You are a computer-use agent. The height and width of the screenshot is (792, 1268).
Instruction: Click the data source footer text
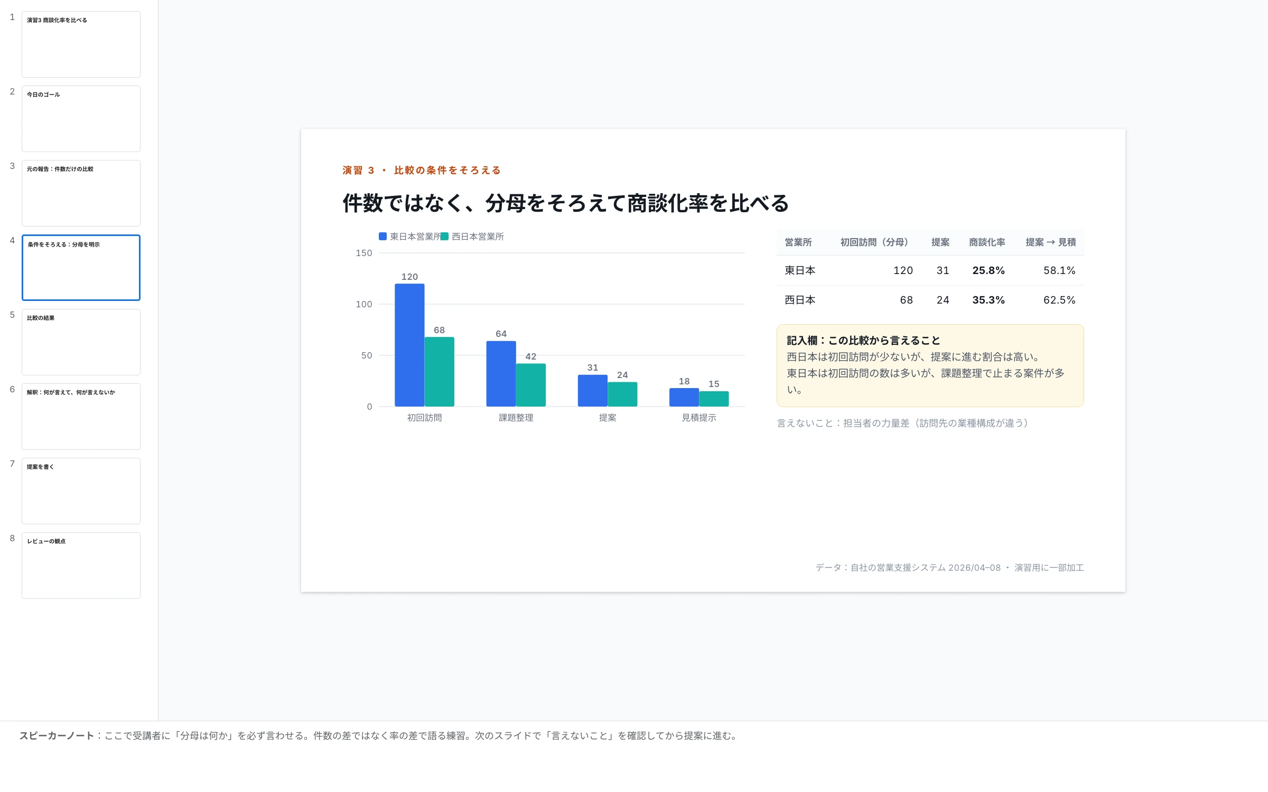click(x=949, y=568)
